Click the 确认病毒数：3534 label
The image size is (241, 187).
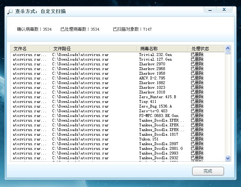tap(34, 29)
